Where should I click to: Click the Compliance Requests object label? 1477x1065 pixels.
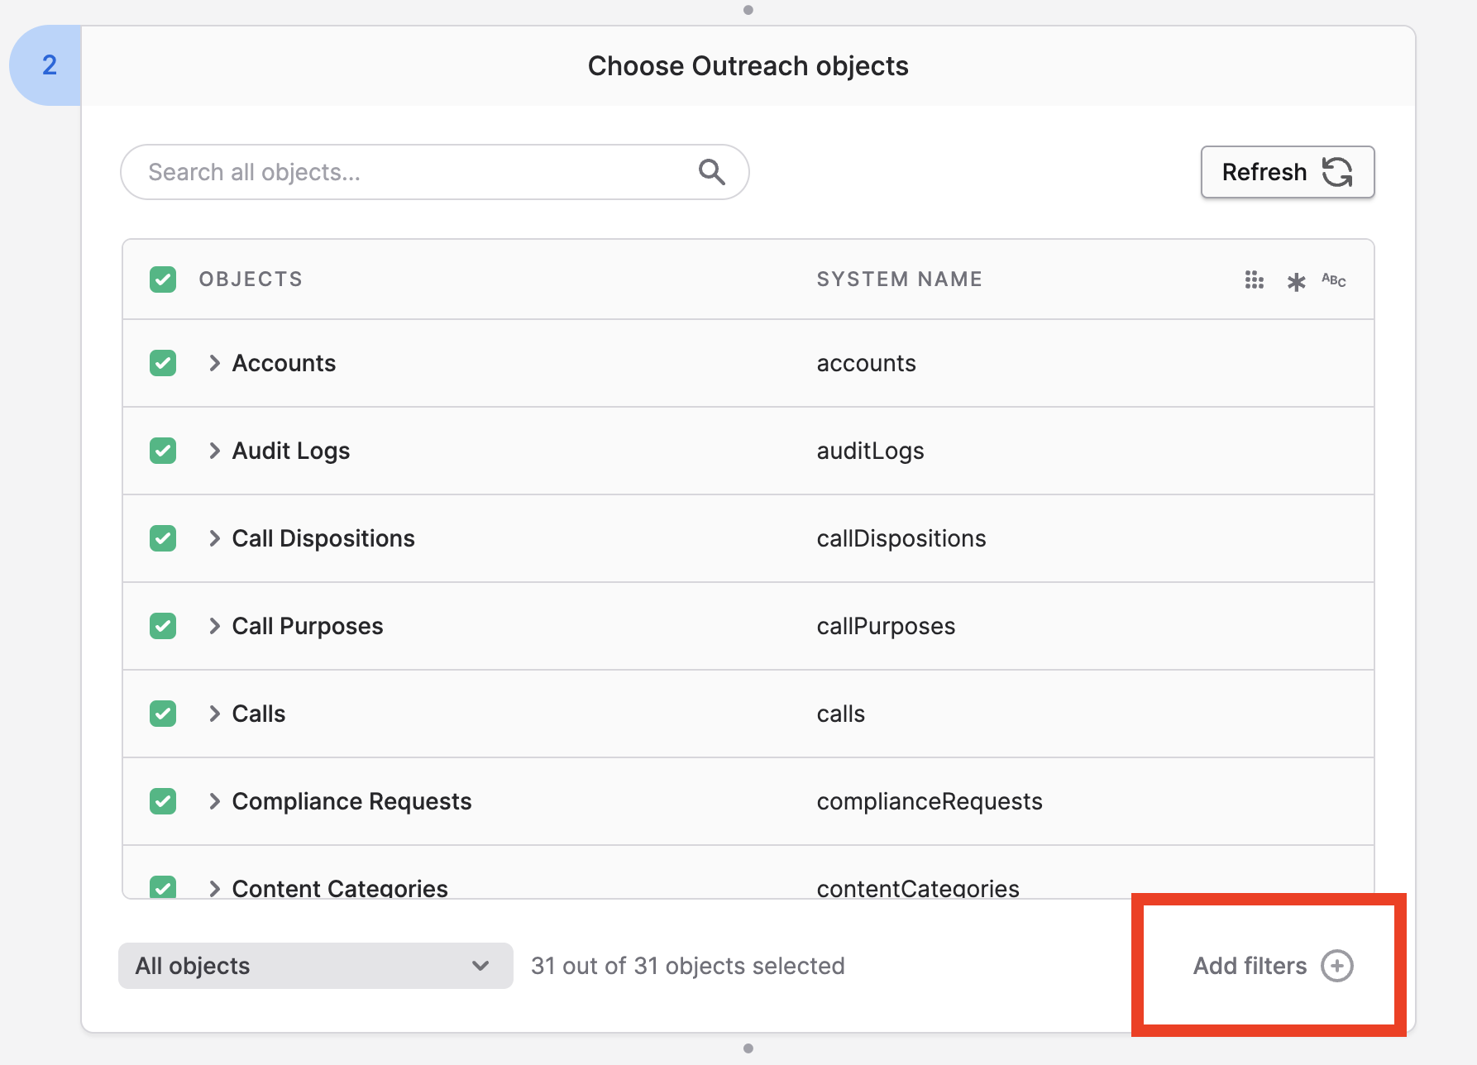click(351, 801)
